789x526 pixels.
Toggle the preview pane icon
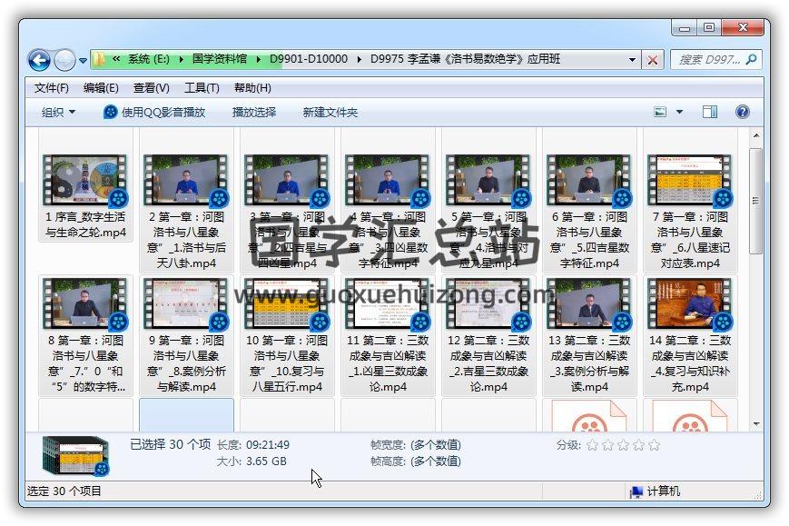point(710,113)
